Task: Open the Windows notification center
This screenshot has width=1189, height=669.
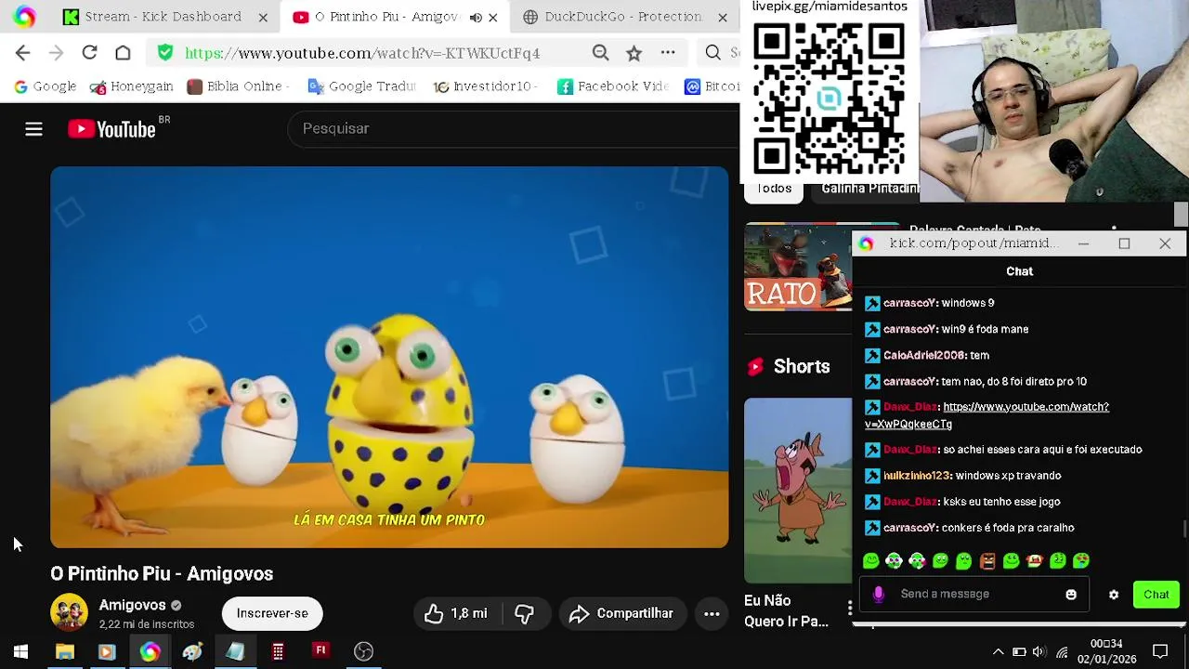Action: point(1160,651)
